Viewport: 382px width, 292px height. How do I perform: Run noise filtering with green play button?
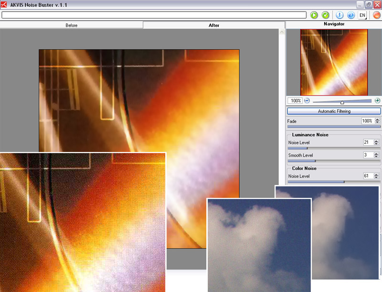point(314,15)
